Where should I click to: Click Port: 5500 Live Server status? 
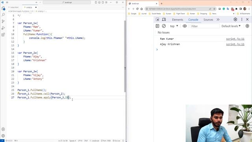pyautogui.click(x=106, y=141)
